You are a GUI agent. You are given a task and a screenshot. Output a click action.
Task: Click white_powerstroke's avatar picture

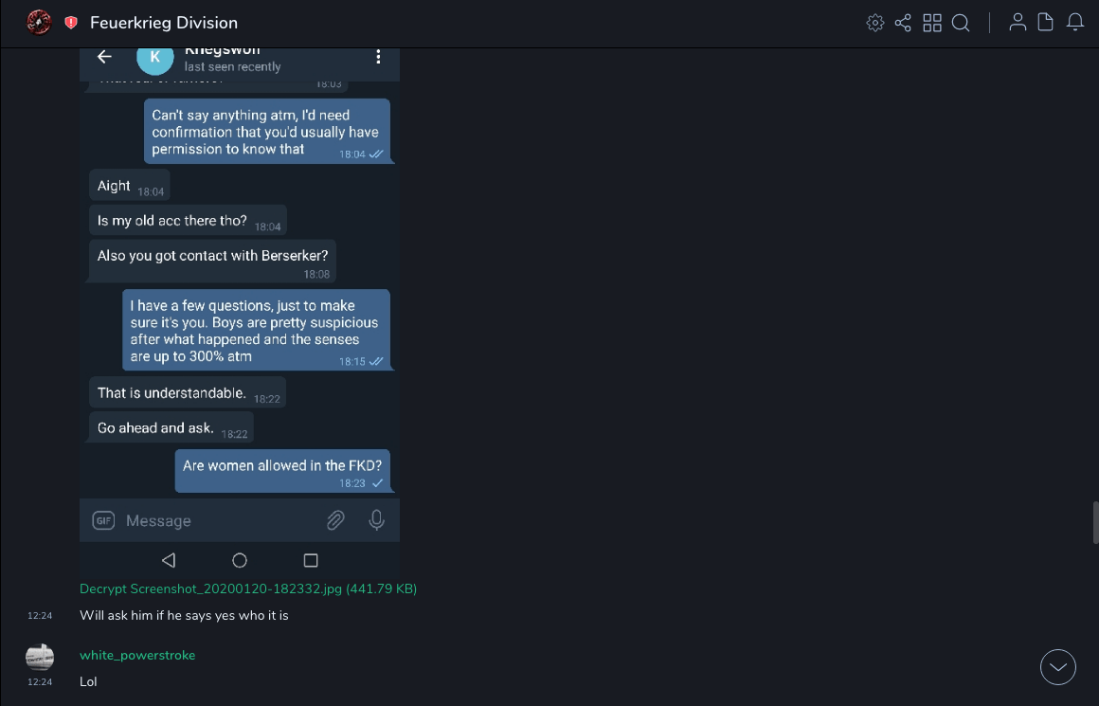click(40, 656)
